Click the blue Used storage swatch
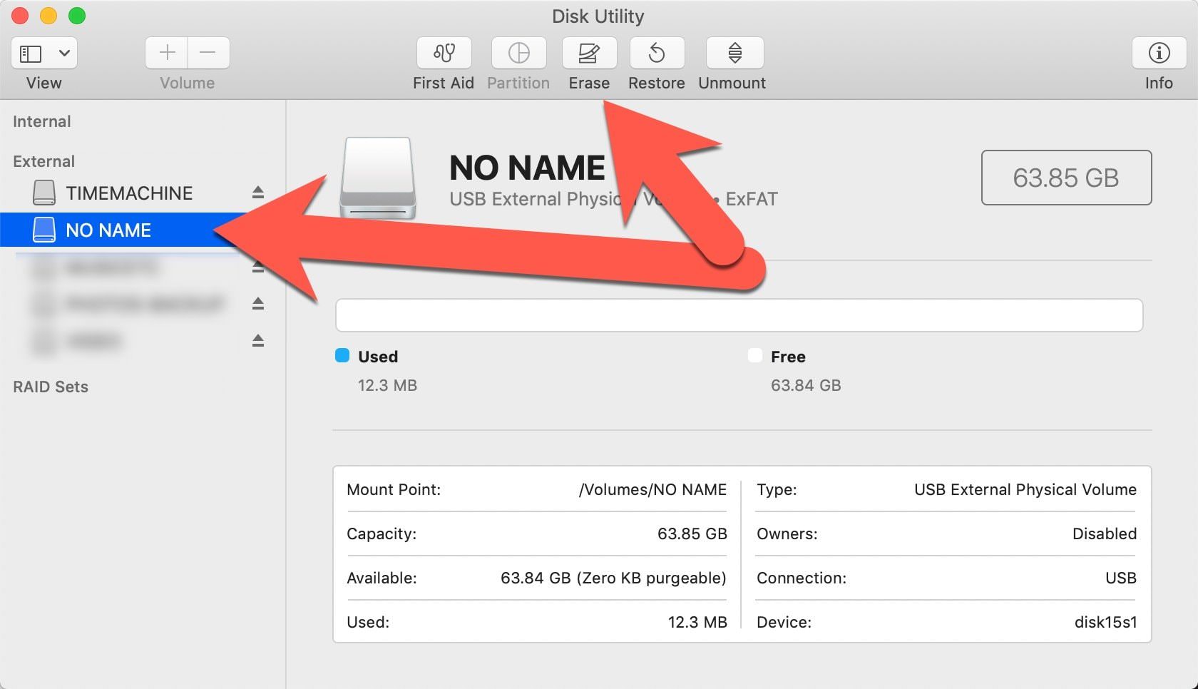This screenshot has height=689, width=1198. 343,356
